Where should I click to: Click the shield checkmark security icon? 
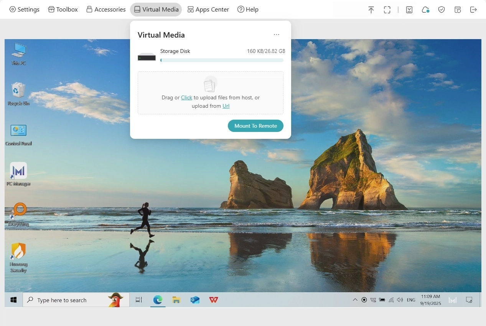coord(442,10)
